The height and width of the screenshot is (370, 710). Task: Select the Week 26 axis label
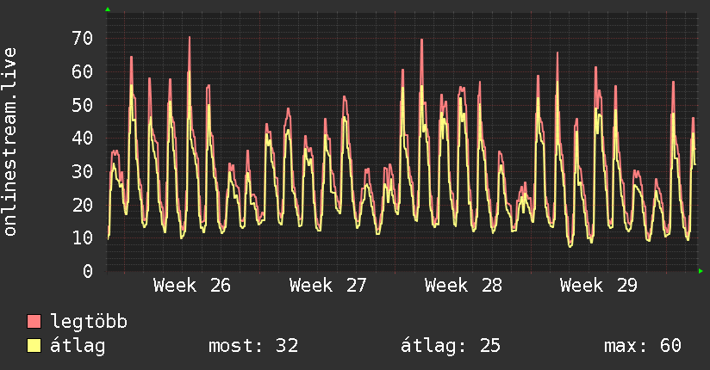coord(192,286)
